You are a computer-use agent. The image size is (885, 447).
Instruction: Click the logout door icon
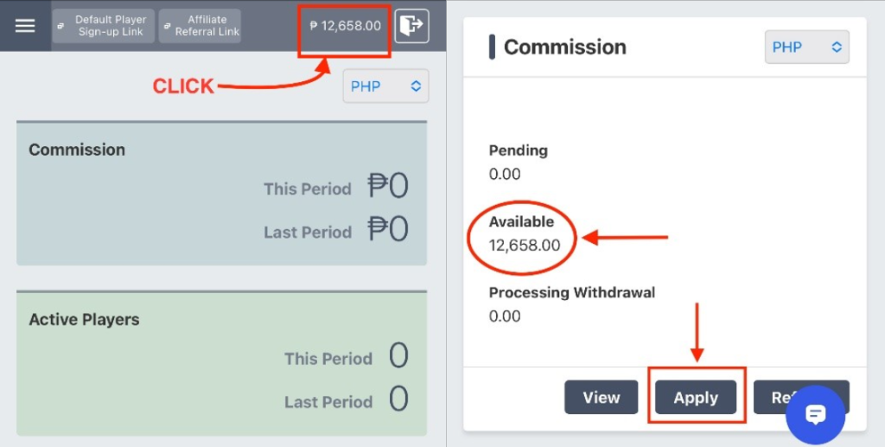[411, 25]
